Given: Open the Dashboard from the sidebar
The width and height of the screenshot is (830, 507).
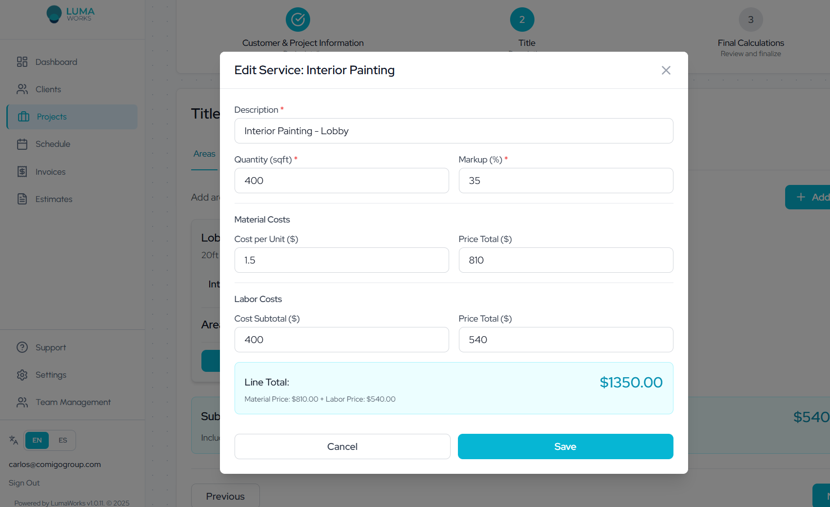Looking at the screenshot, I should 56,62.
